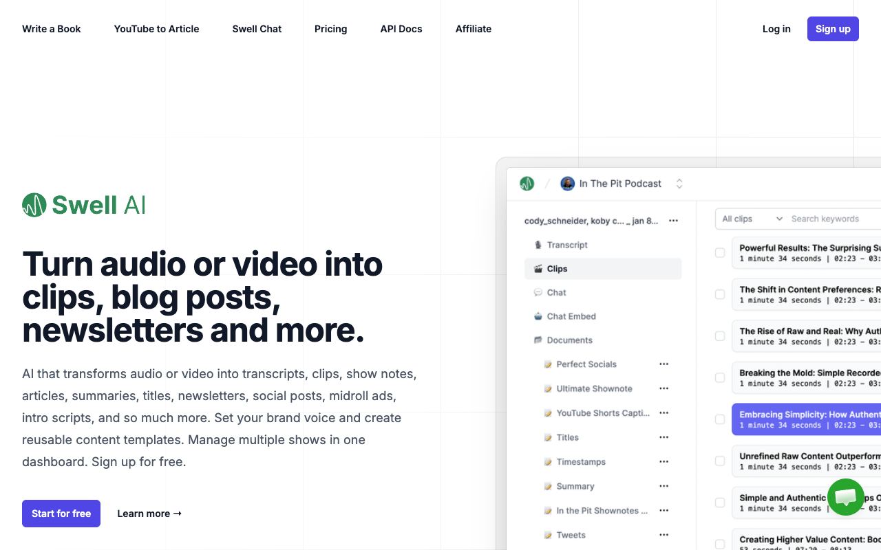Open Write a Book page
Image resolution: width=881 pixels, height=550 pixels.
[52, 29]
